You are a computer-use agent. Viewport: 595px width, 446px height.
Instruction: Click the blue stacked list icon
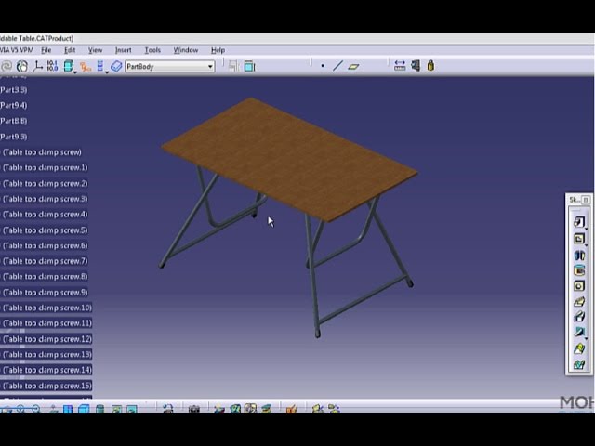click(x=100, y=66)
